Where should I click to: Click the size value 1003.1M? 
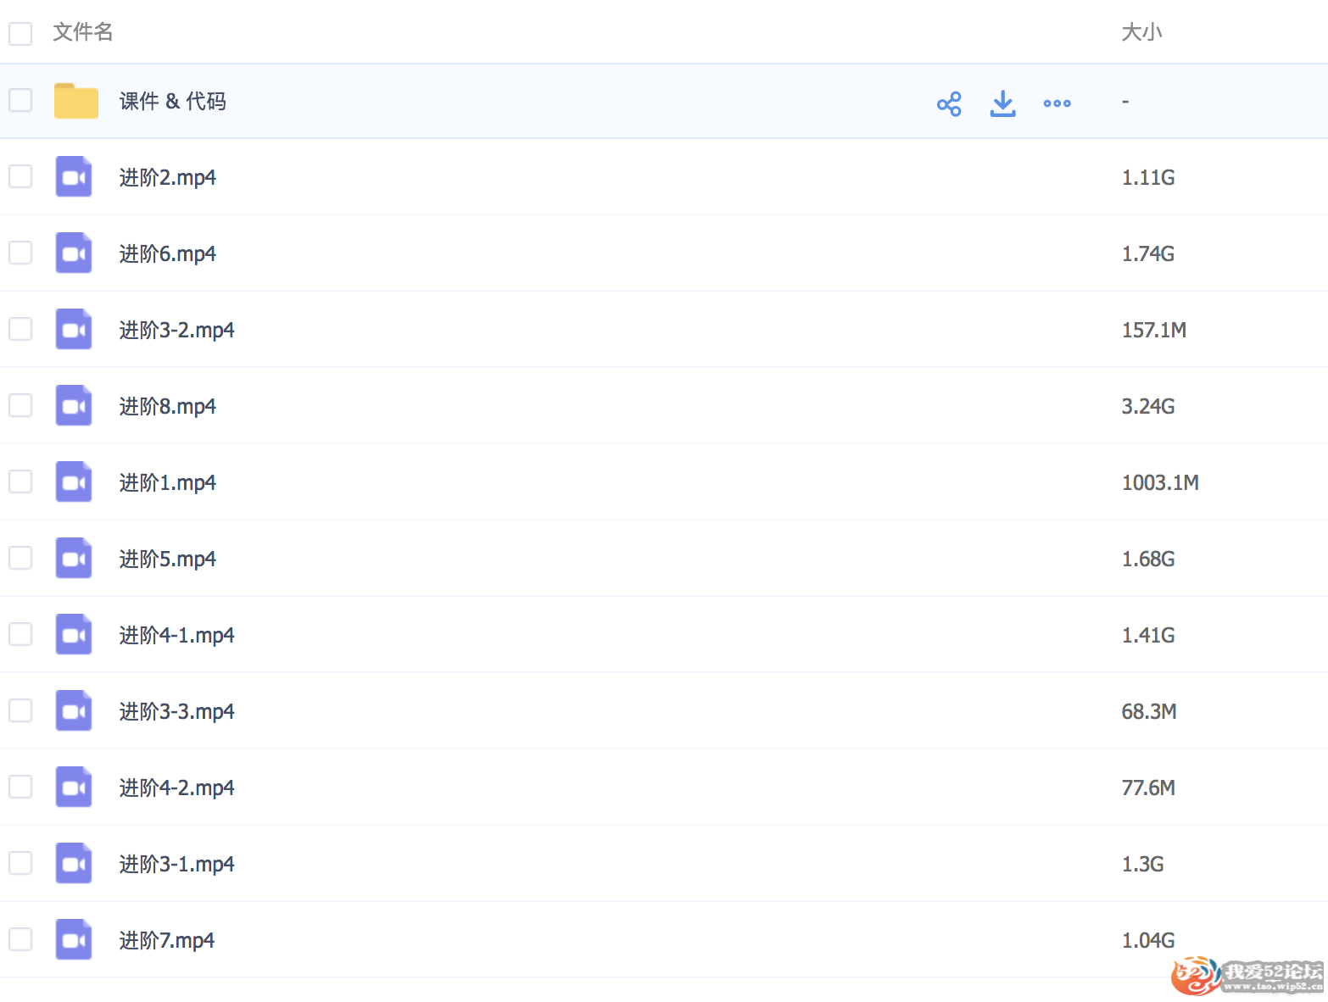click(x=1160, y=482)
